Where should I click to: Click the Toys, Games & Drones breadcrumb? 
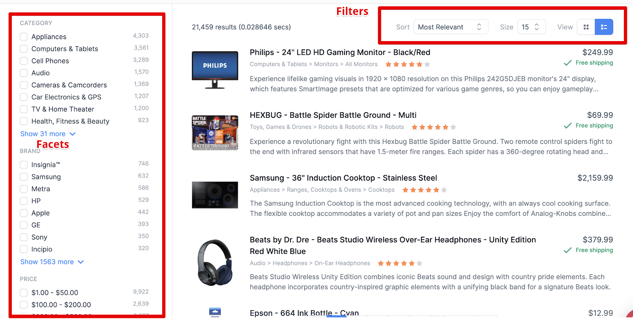point(280,127)
